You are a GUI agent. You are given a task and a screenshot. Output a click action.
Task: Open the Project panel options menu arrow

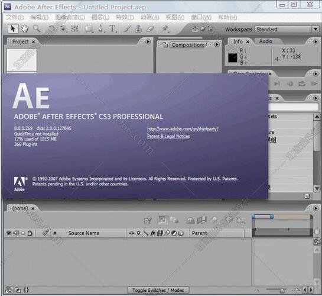148,41
